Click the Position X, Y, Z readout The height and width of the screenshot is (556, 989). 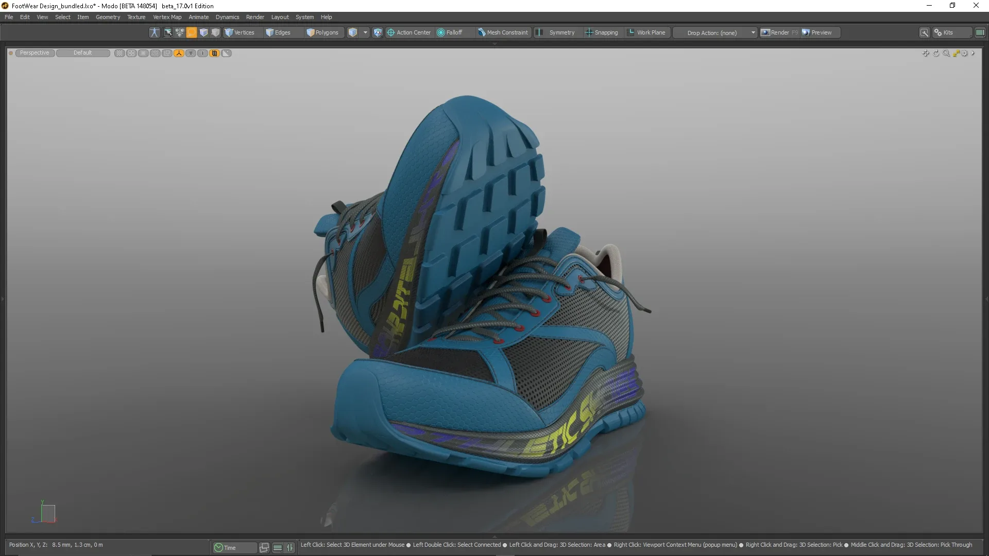click(x=56, y=545)
